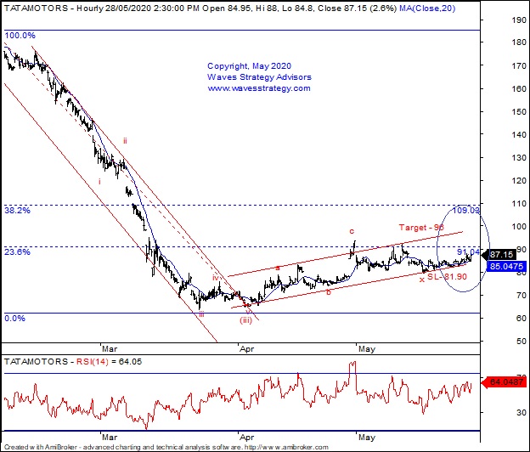The image size is (530, 452).
Task: Click the 50 value on the price scale
Action: [x=522, y=341]
